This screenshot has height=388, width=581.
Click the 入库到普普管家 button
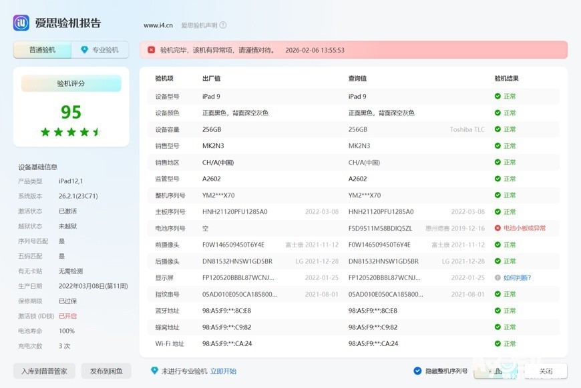[44, 371]
